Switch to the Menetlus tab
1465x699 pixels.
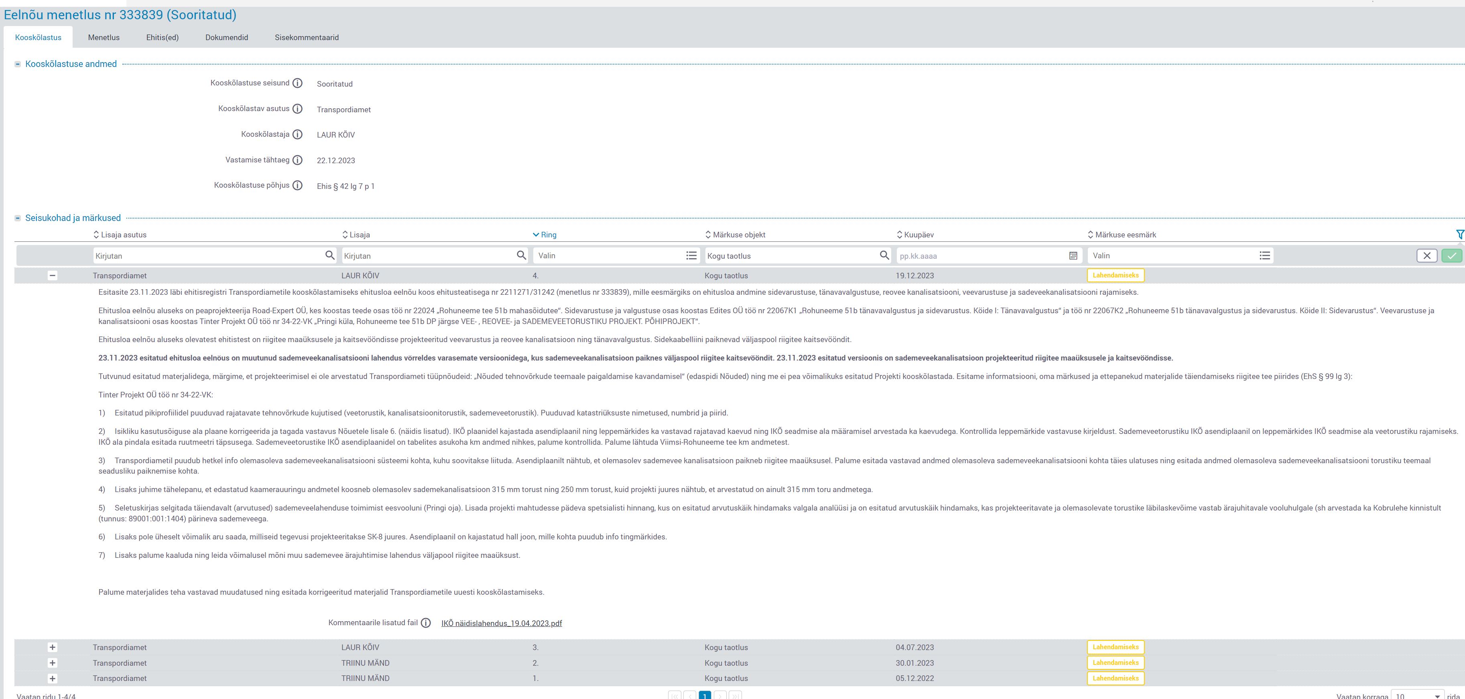pyautogui.click(x=104, y=38)
